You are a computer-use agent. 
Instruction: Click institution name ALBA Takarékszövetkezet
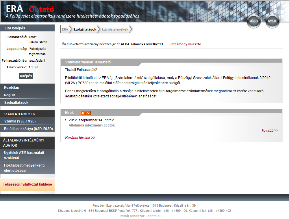point(142,44)
